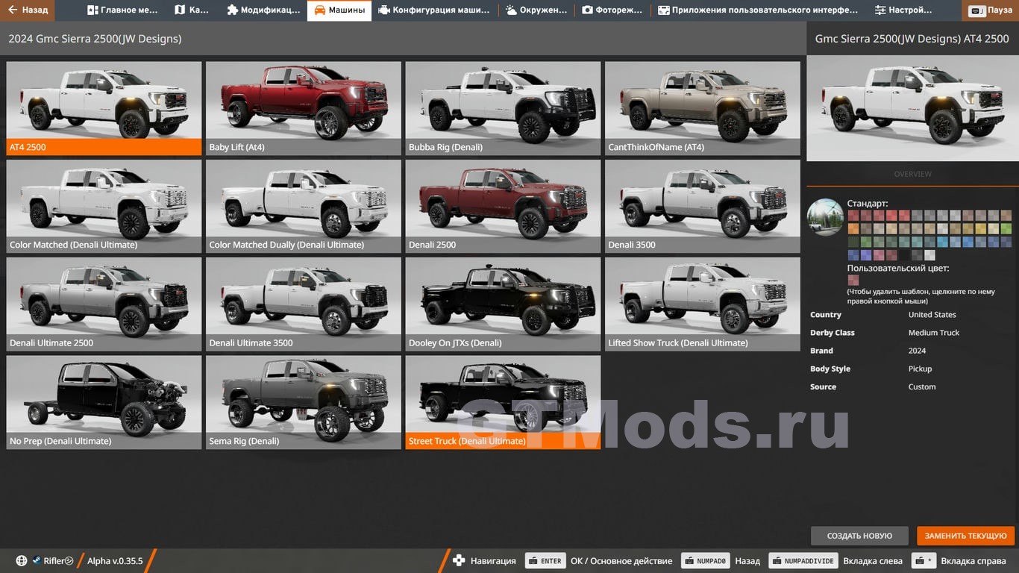1019x573 pixels.
Task: Click the ENTER key icon
Action: point(545,560)
